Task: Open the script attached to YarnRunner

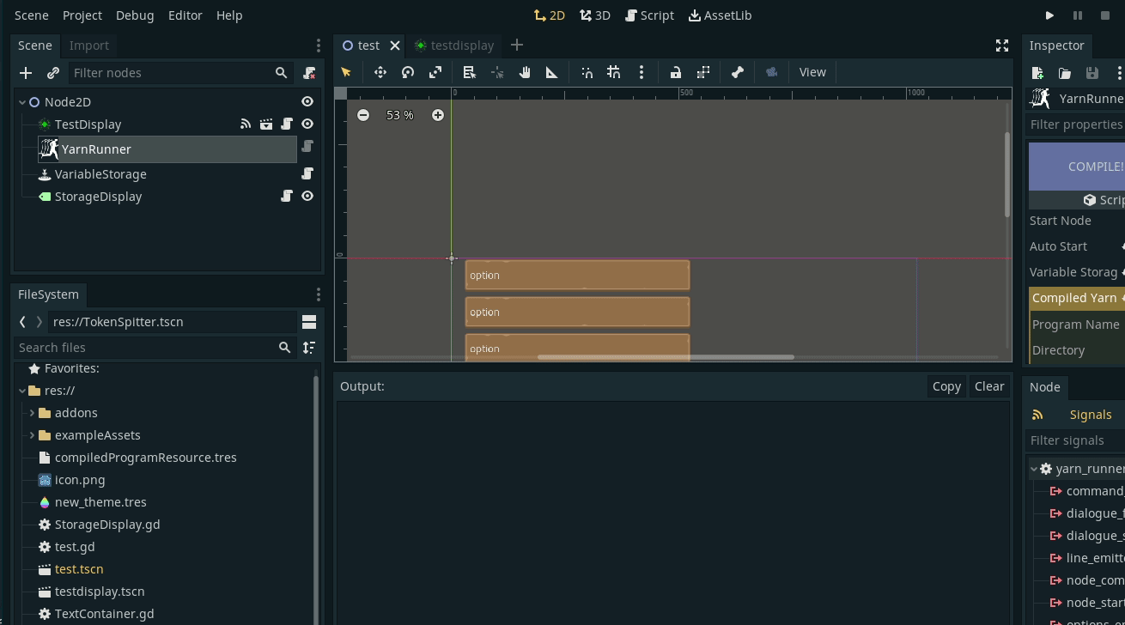Action: pos(307,147)
